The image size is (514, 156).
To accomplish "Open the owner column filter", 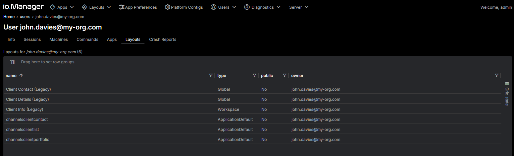I will tap(497, 76).
